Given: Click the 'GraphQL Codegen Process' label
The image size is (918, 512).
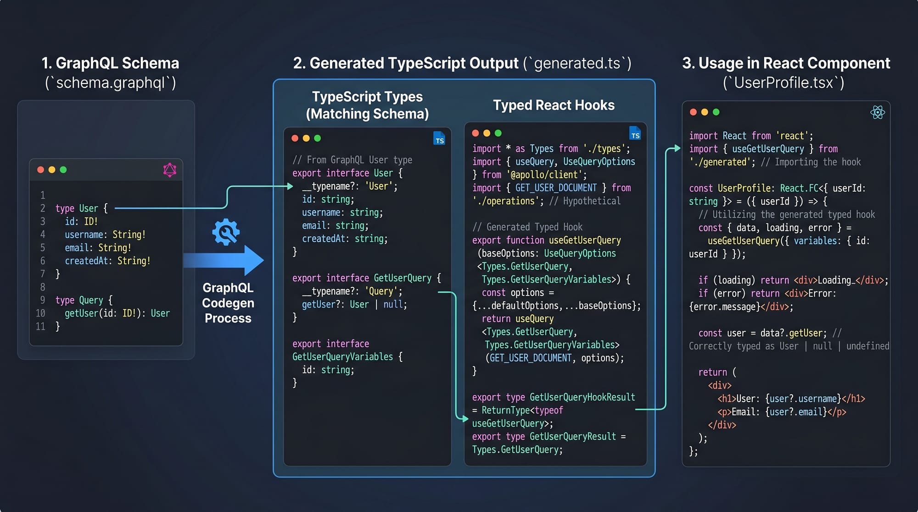Looking at the screenshot, I should tap(228, 303).
